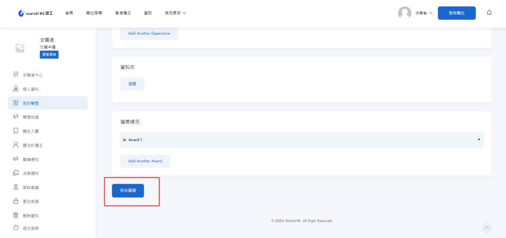Expand the Award 1 row arrow
Viewport: 506px width, 238px height.
tap(479, 140)
